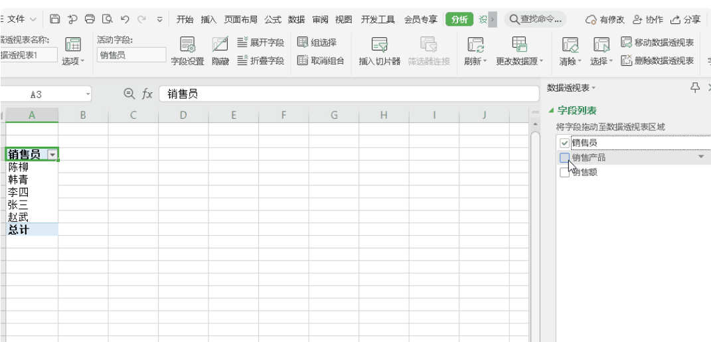Click 删除数据透视表
Image resolution: width=711 pixels, height=342 pixels.
pos(657,60)
